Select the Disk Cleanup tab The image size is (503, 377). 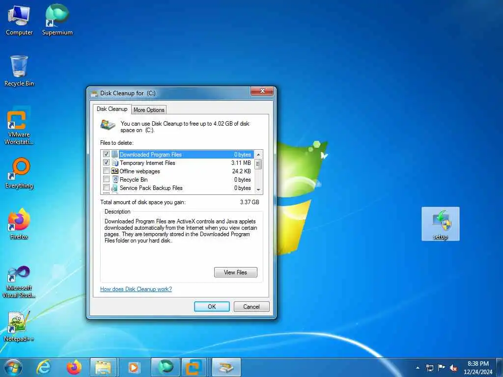pyautogui.click(x=112, y=109)
